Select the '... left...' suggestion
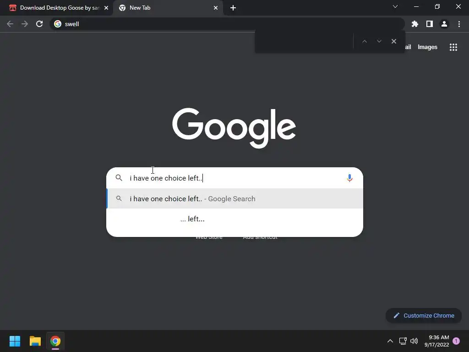Viewport: 469px width, 352px height. coord(235,219)
